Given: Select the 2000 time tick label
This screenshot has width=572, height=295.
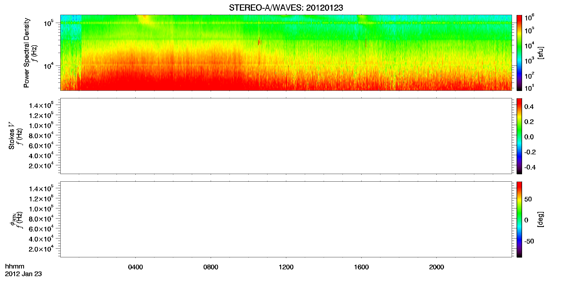Looking at the screenshot, I should click(x=436, y=267).
